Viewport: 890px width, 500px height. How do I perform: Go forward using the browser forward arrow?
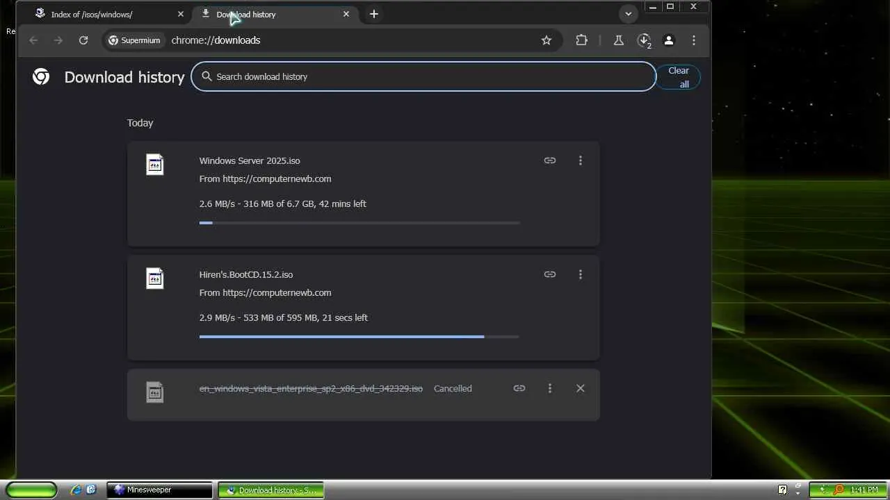click(x=58, y=40)
